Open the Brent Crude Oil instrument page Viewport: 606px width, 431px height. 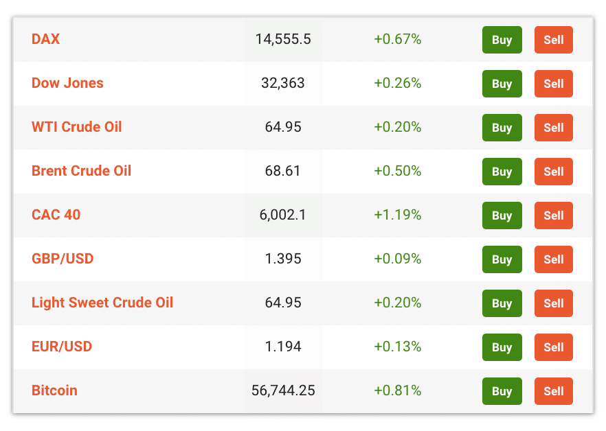tap(81, 171)
